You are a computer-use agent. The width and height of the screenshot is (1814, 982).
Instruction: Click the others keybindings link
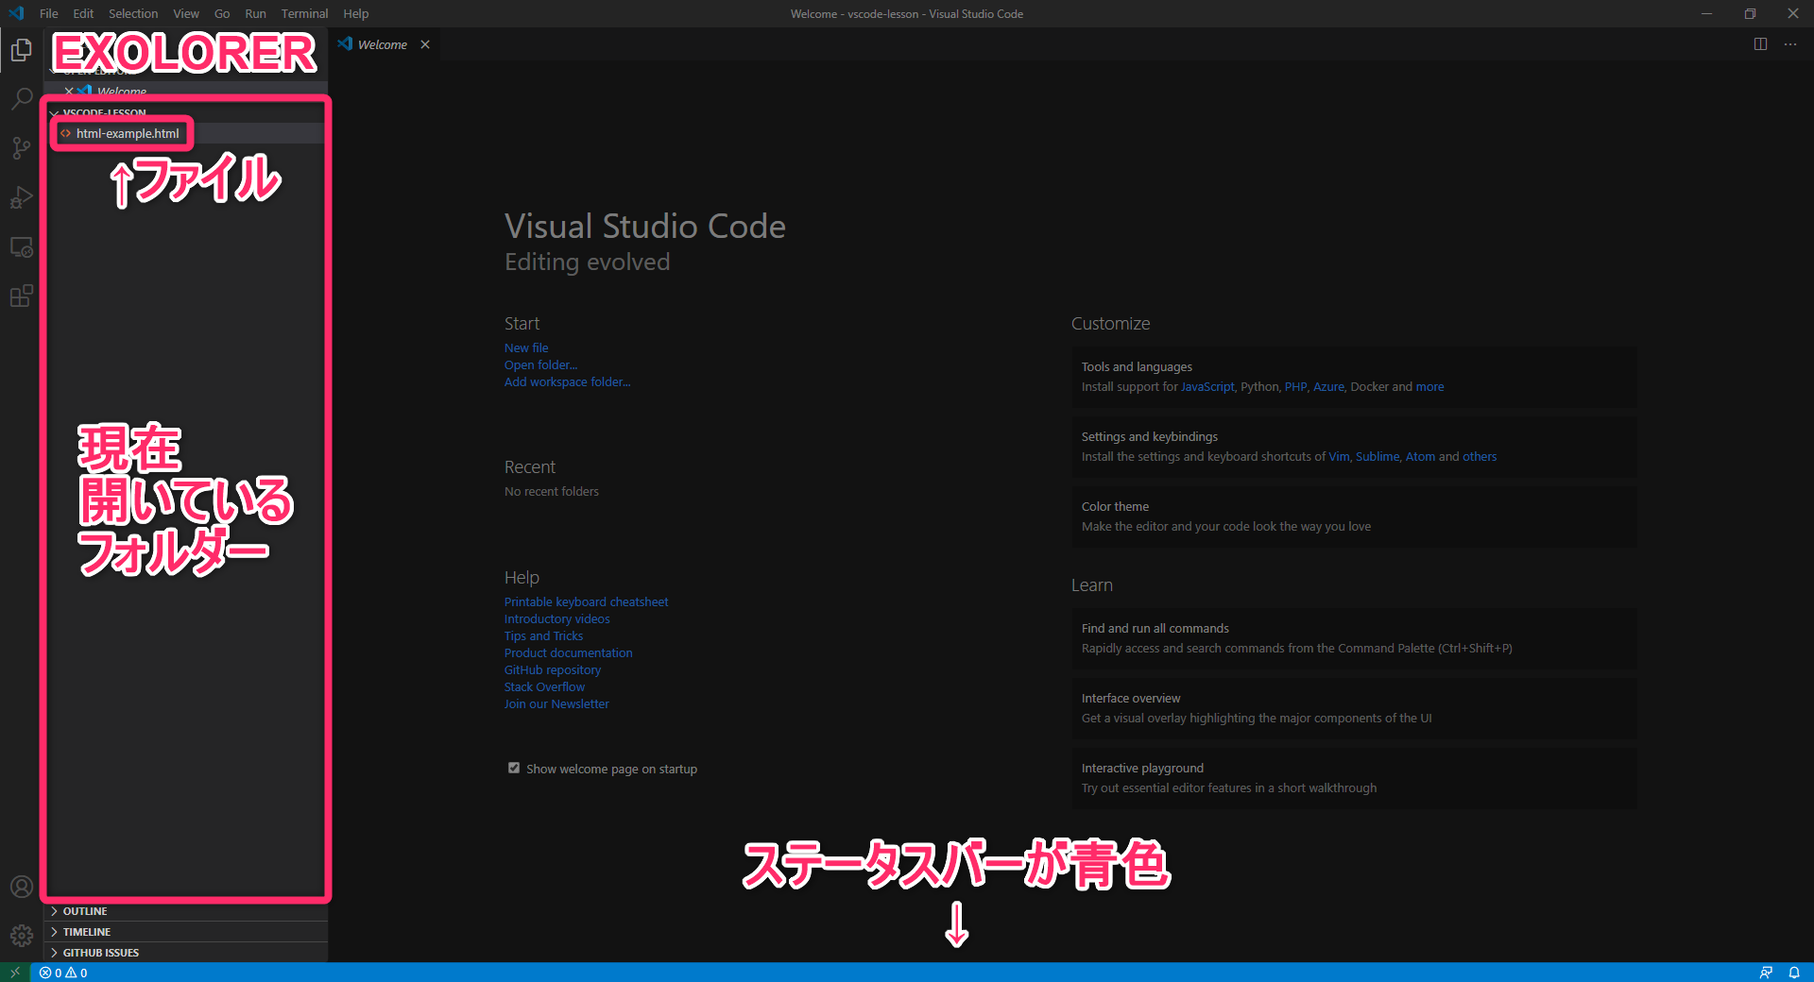coord(1480,456)
